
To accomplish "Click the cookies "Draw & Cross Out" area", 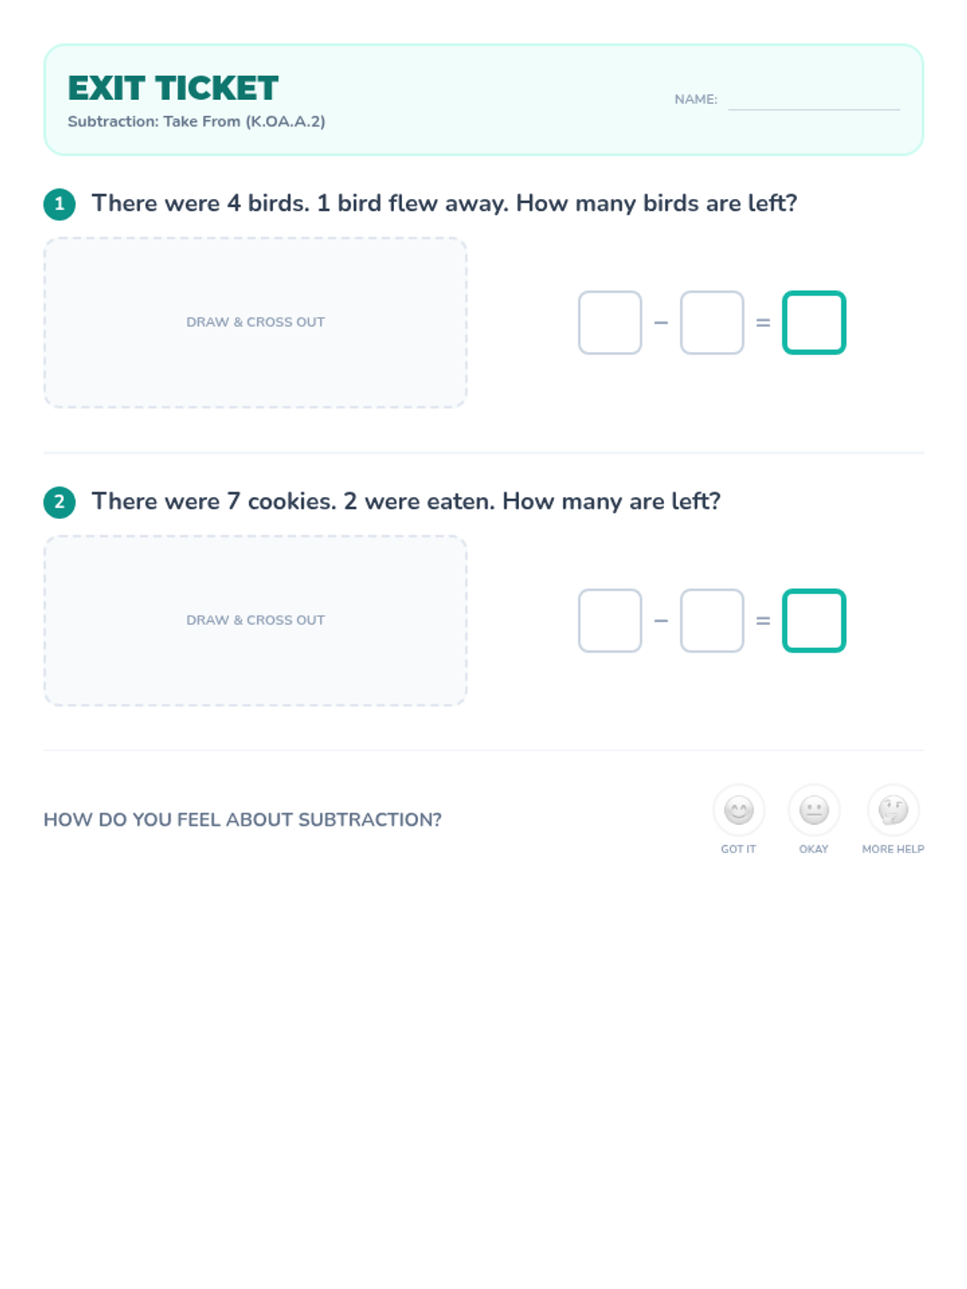I will click(x=255, y=620).
